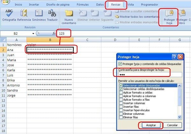Select the cell containing Ana
Viewport: 191px width, 134px height.
pos(17,50)
